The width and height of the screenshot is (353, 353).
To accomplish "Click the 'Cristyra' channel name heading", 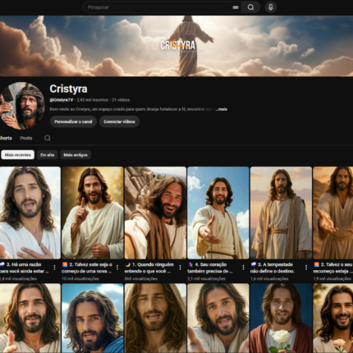I will click(x=68, y=89).
